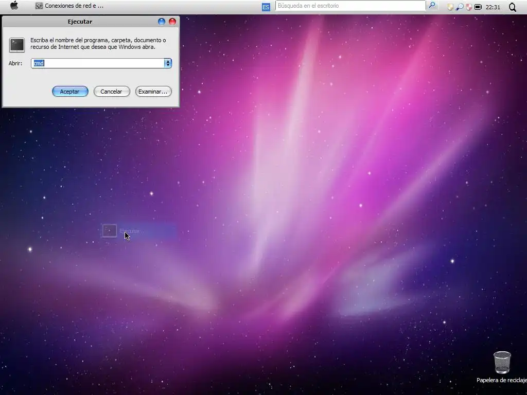Check the battery tray icon
527x395 pixels.
click(478, 7)
